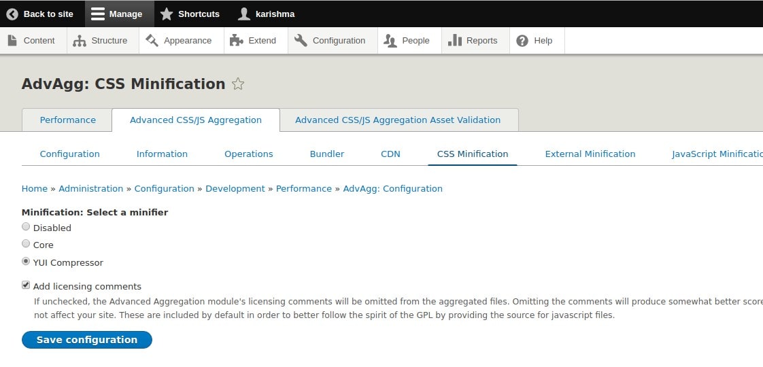Click the 'YUI Compressor' label text
This screenshot has height=367, width=763.
pos(68,263)
